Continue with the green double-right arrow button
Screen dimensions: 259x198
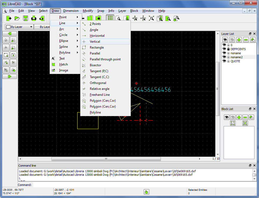[10, 76]
